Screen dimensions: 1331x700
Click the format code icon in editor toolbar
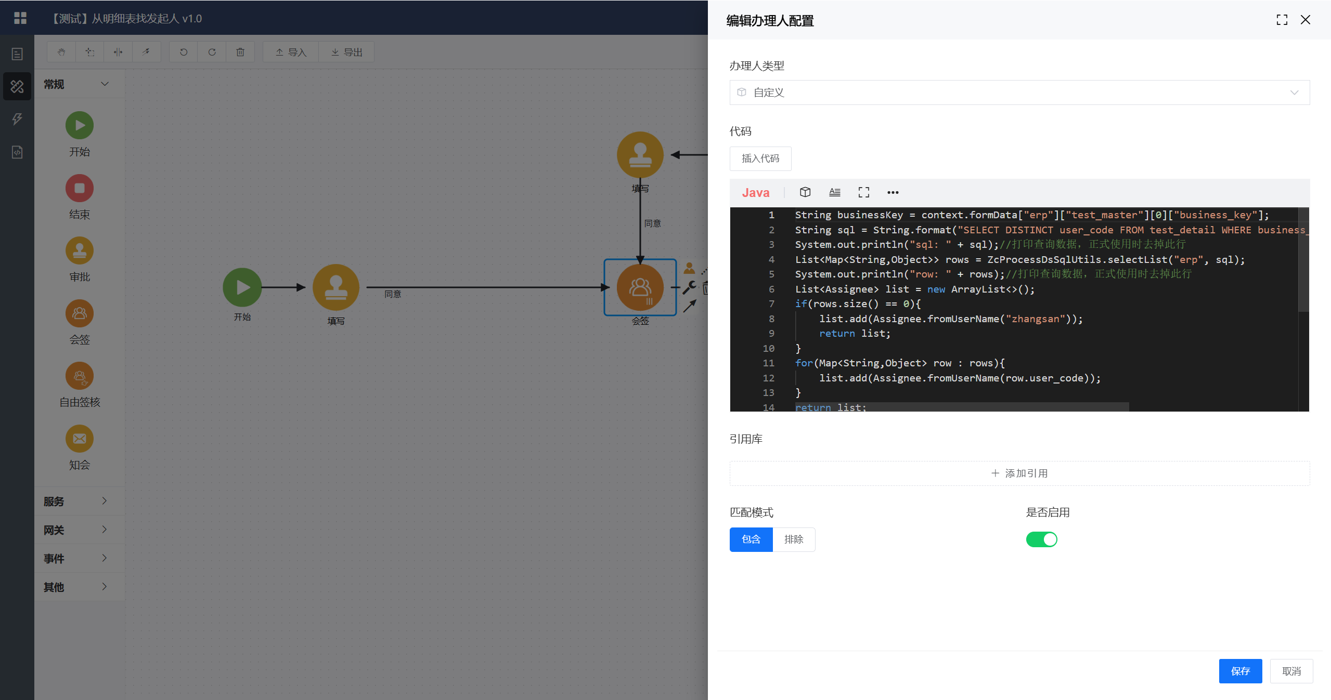click(834, 192)
